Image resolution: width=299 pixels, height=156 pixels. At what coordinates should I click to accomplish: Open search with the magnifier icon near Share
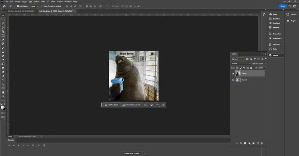point(290,6)
